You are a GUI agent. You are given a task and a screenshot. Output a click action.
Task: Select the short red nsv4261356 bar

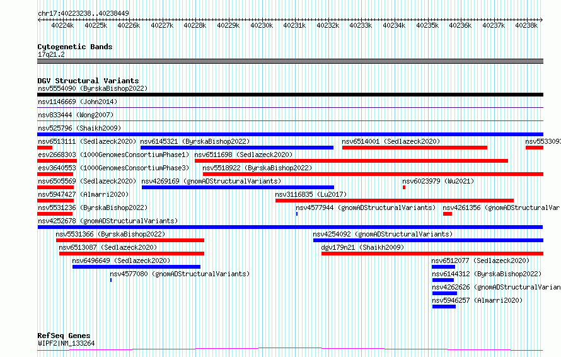click(448, 214)
